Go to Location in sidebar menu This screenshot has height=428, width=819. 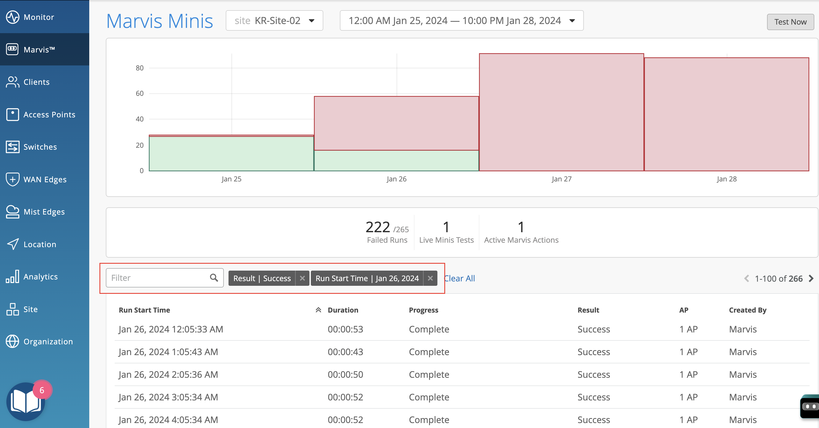[x=40, y=244]
